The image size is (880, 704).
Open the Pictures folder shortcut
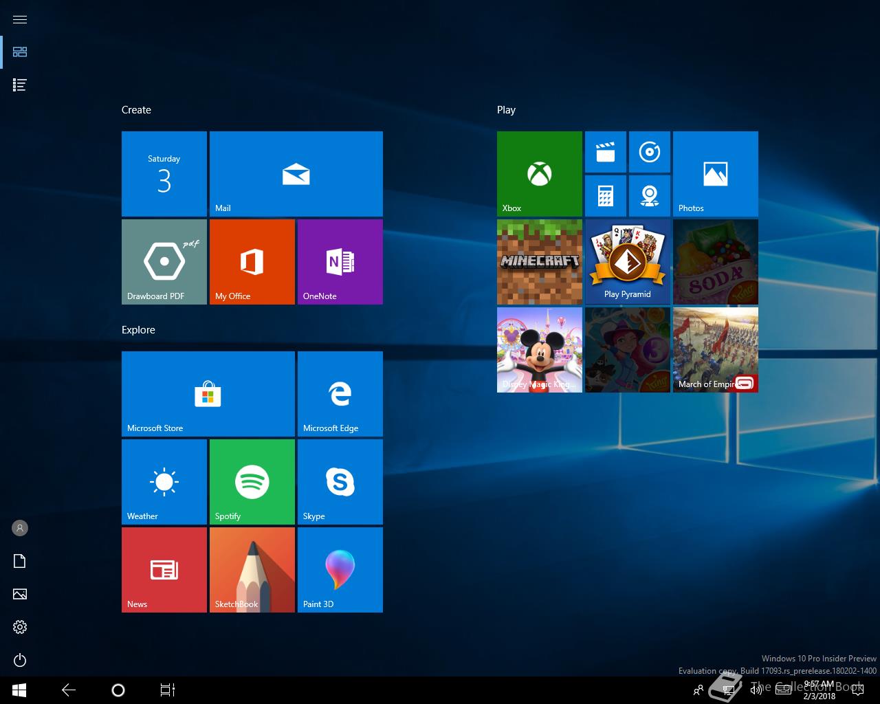20,594
